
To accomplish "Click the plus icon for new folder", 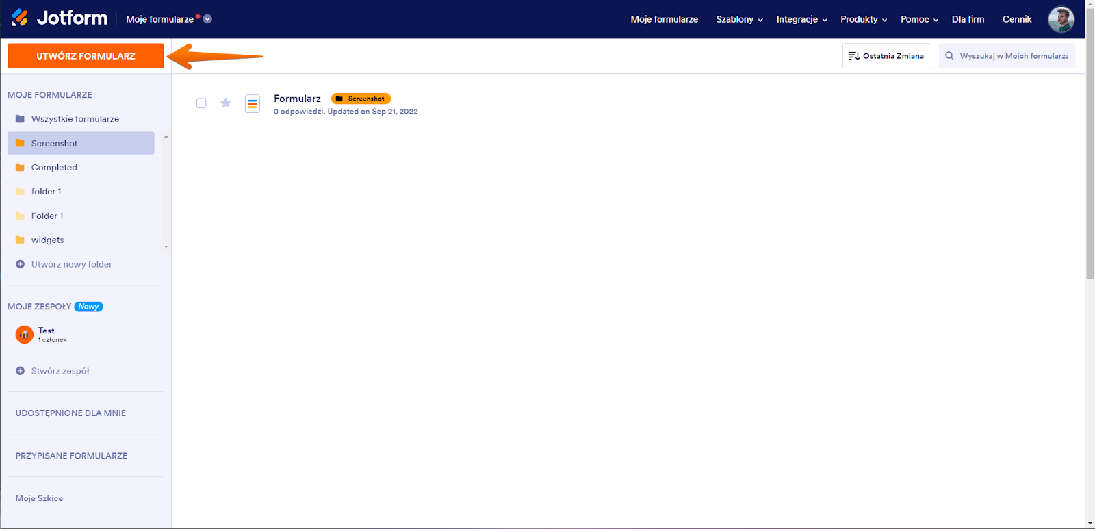I will [x=20, y=264].
